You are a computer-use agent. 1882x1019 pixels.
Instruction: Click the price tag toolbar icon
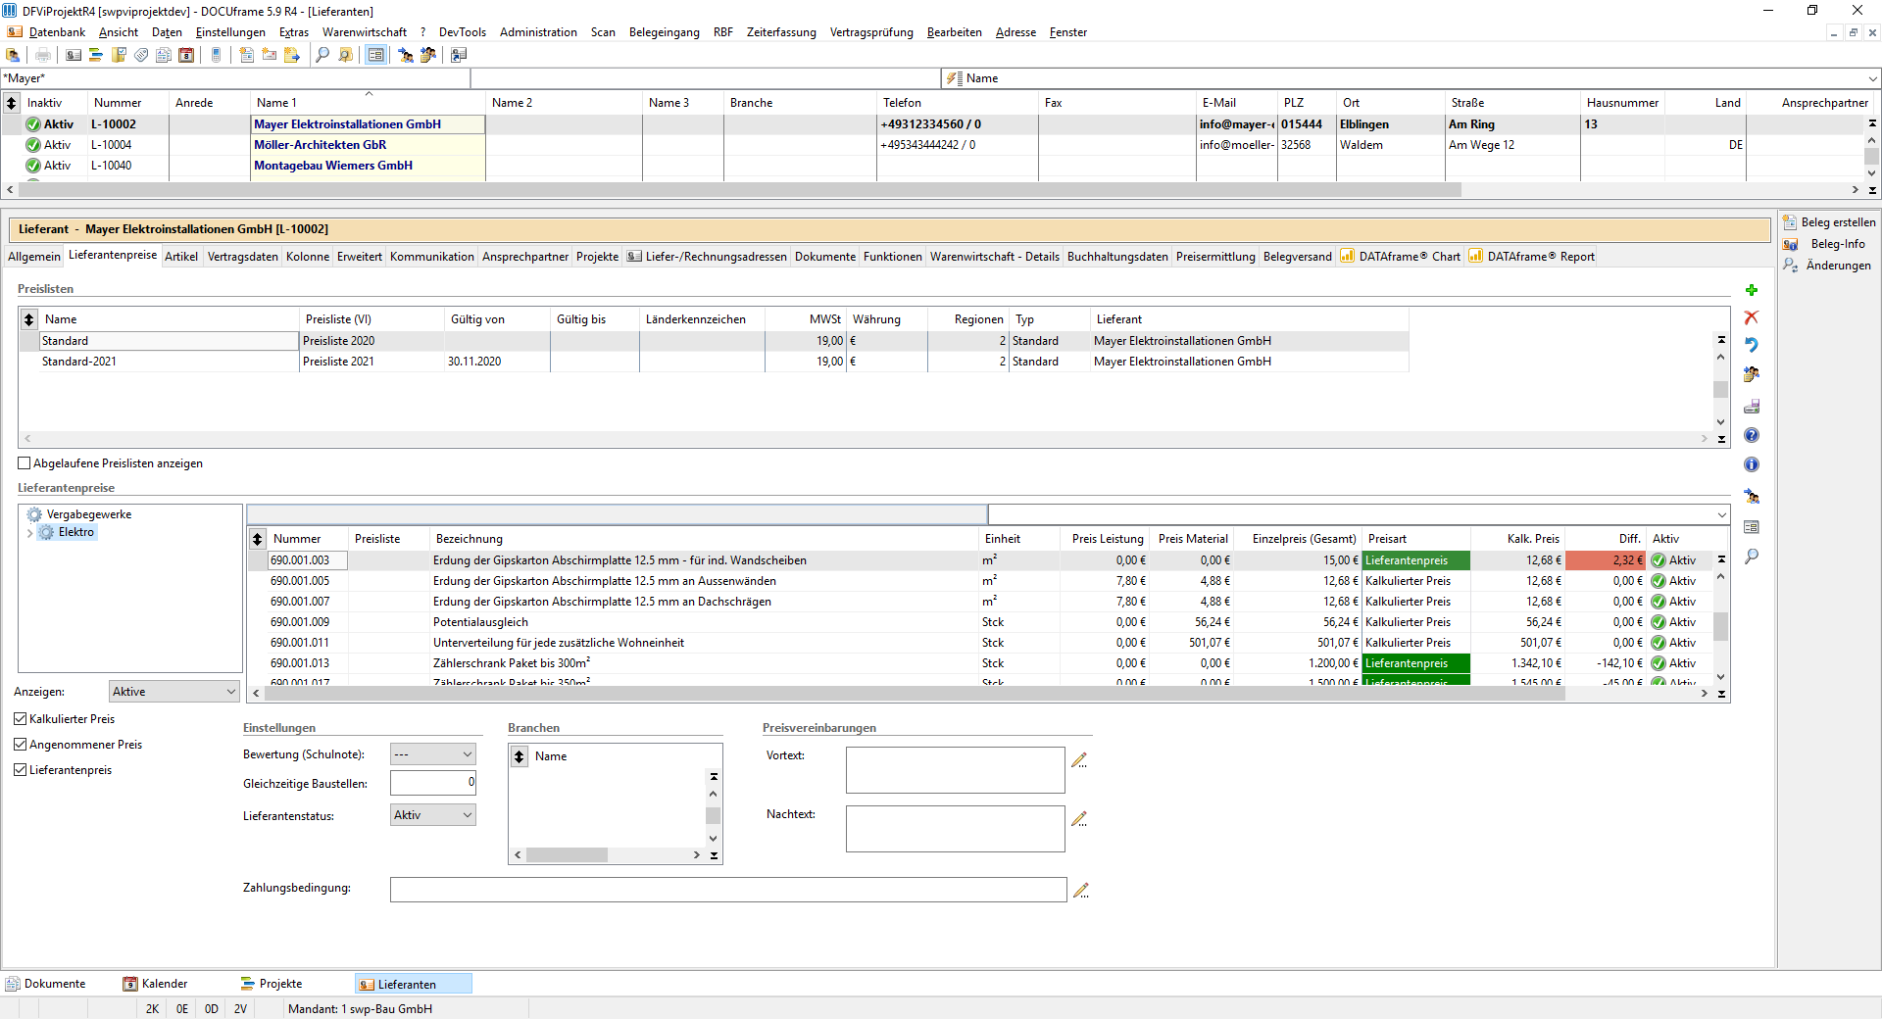141,55
